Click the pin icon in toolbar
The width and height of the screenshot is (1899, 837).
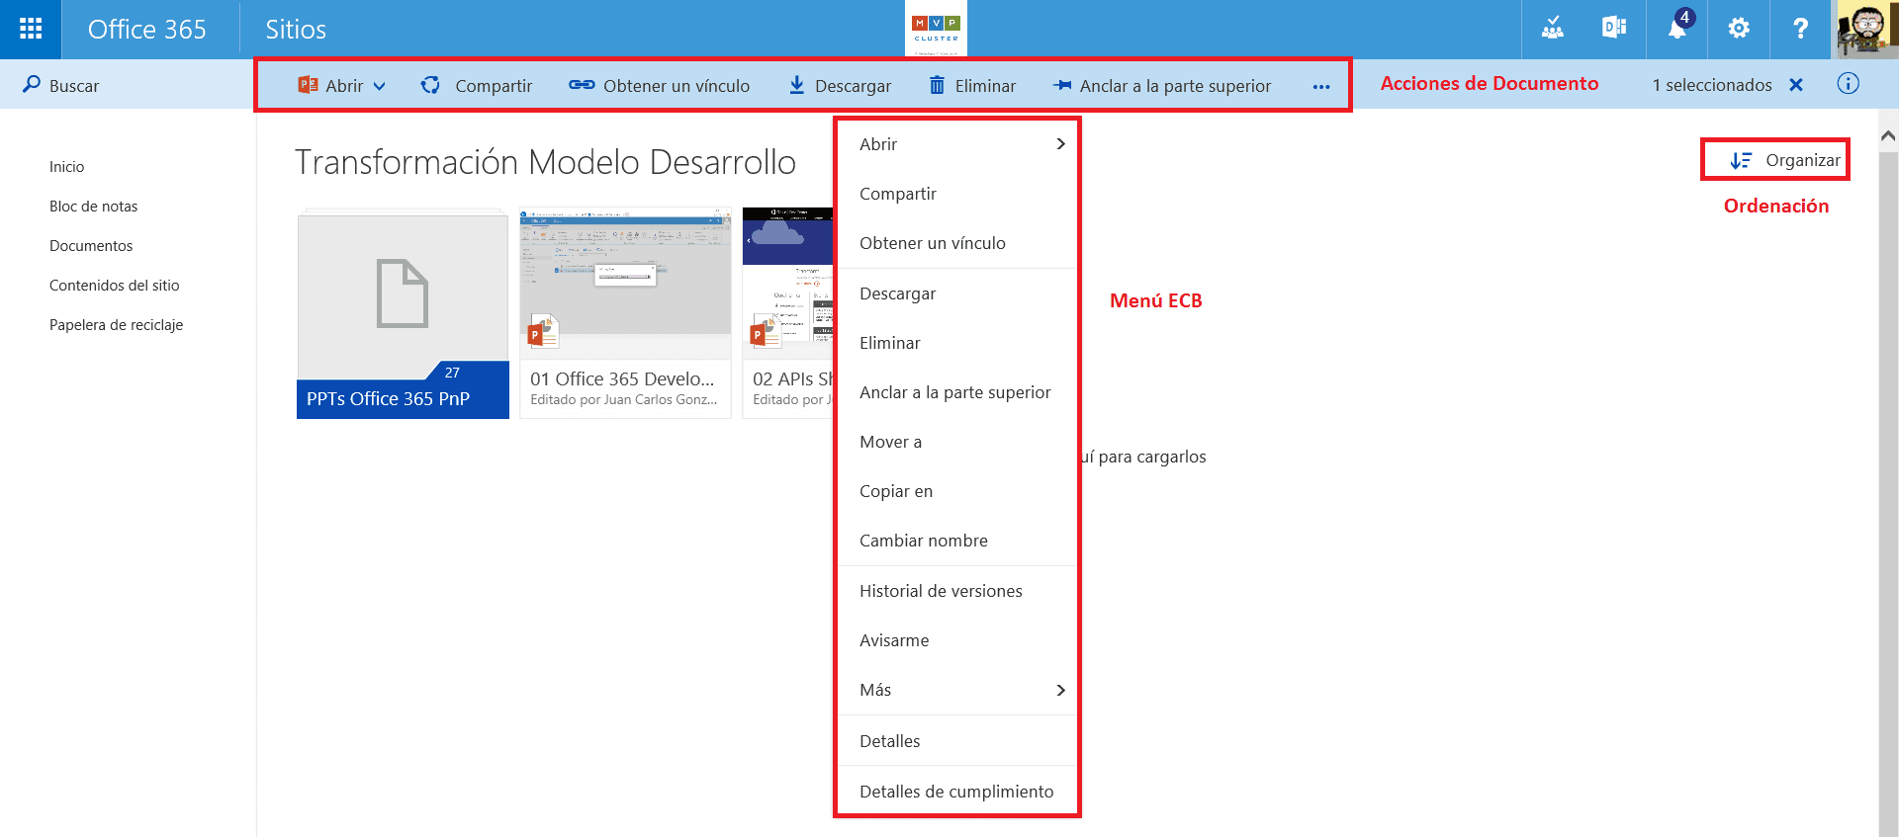1062,85
